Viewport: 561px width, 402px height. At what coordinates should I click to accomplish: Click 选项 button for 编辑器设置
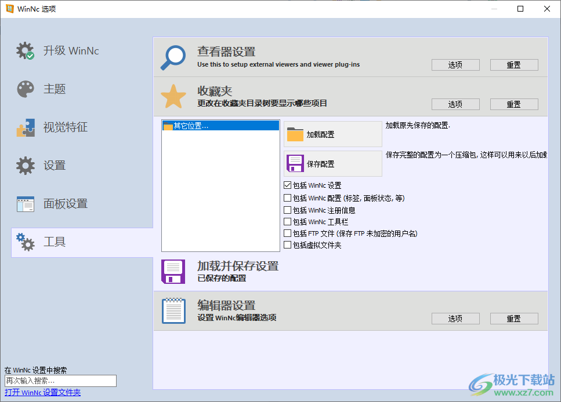[455, 319]
